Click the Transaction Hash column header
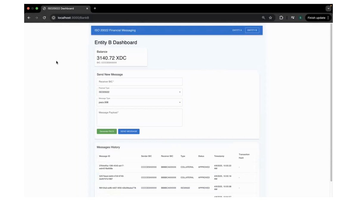This screenshot has height=201, width=357. tap(244, 156)
